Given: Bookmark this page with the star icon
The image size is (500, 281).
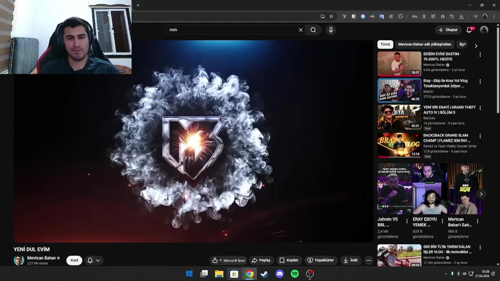Looking at the screenshot, I should point(331,16).
